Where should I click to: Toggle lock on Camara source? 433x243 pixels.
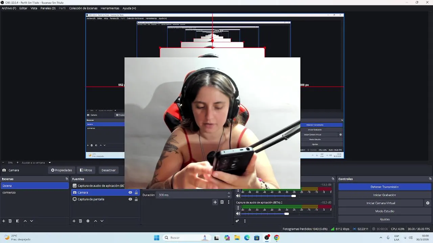coord(136,192)
